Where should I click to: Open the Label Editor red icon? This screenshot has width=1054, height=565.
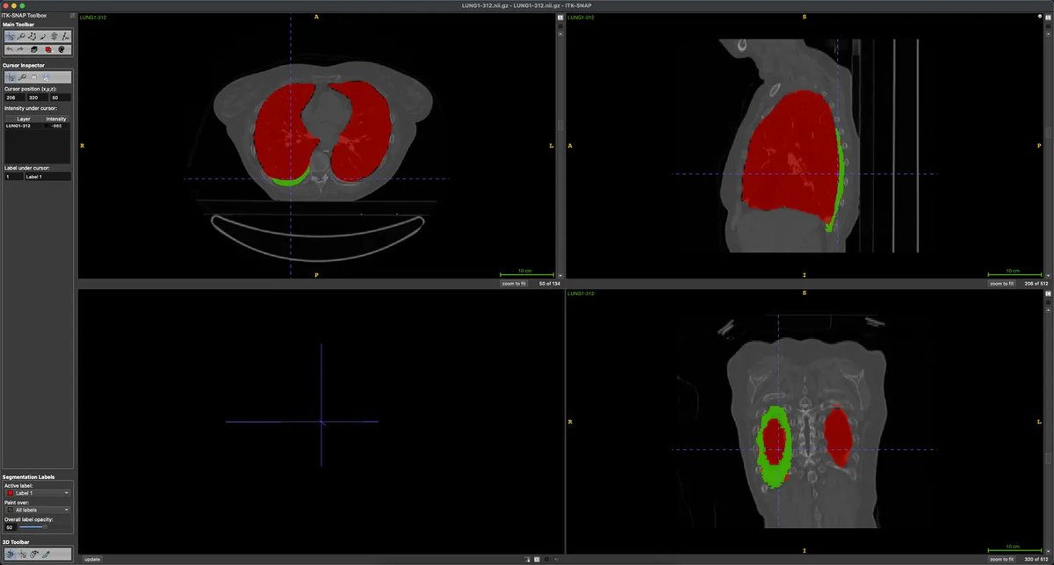[48, 49]
